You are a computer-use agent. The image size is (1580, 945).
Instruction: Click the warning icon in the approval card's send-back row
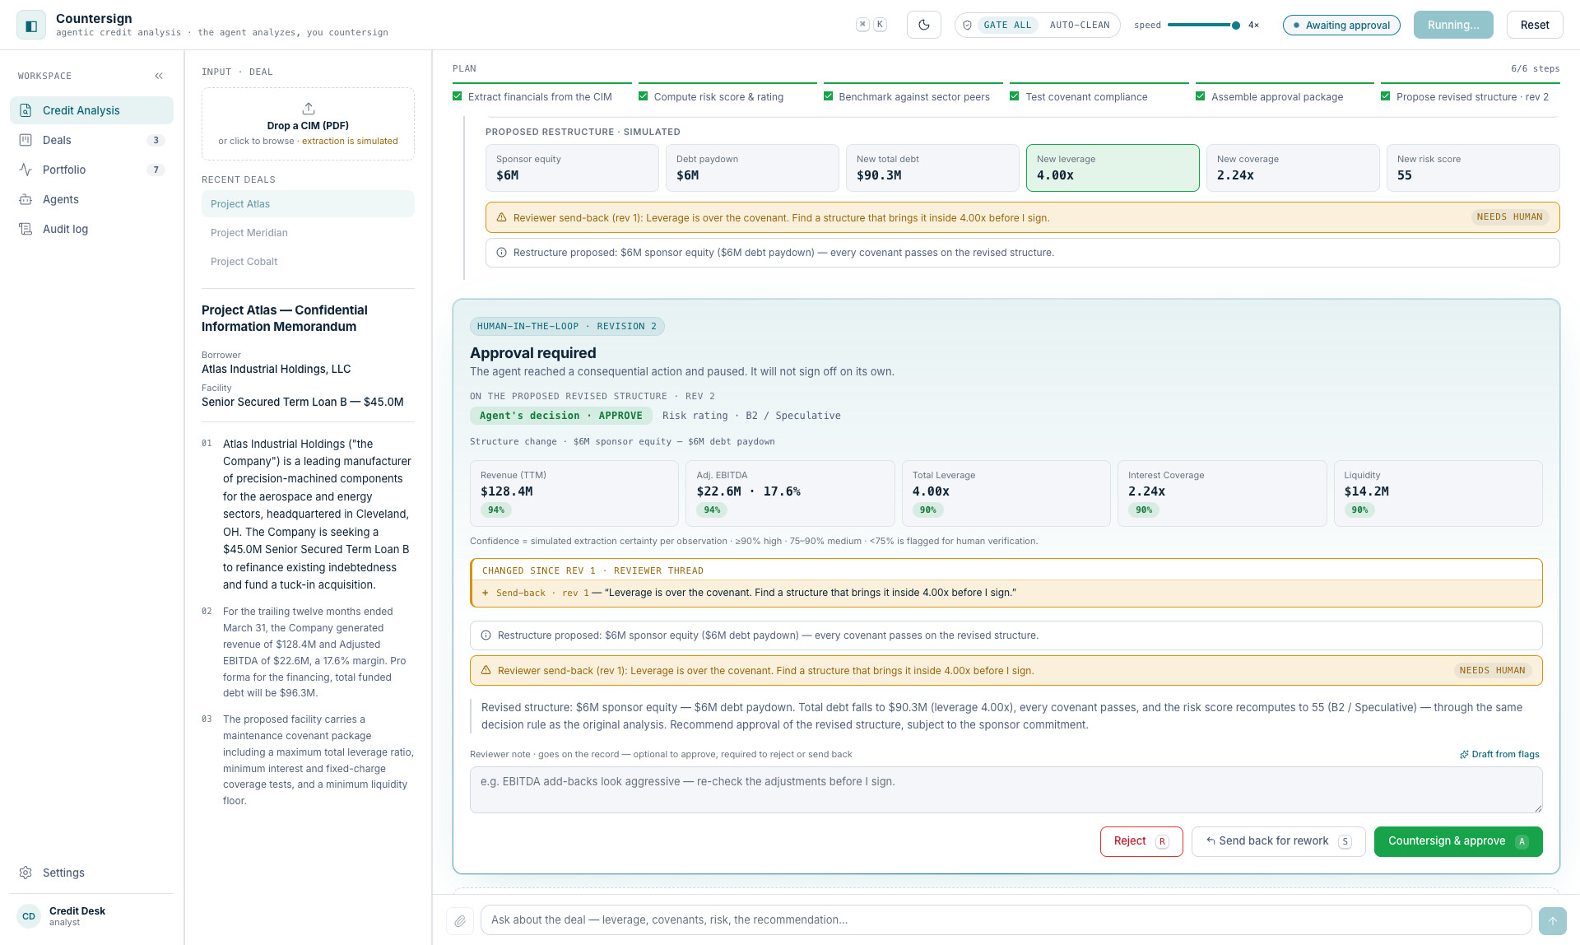[486, 670]
